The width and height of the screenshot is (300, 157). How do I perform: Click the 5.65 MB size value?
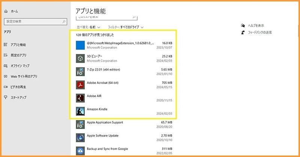click(166, 69)
